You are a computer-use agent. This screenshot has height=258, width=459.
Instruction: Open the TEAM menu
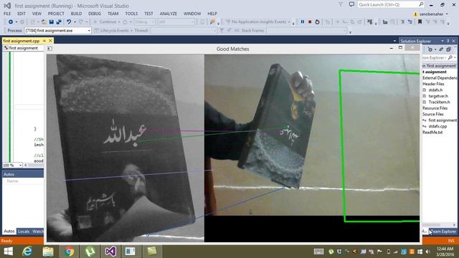(x=113, y=14)
